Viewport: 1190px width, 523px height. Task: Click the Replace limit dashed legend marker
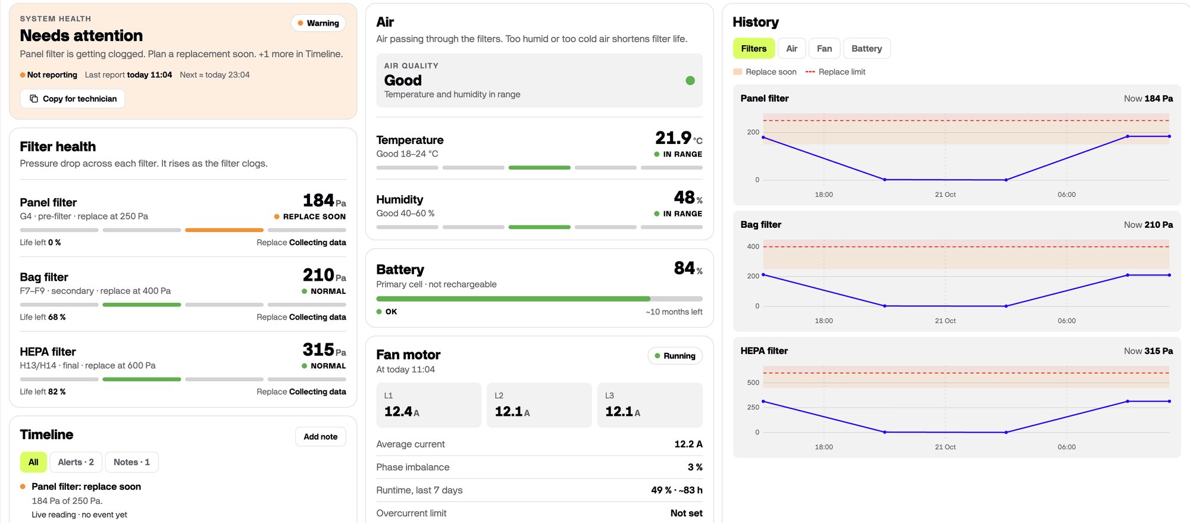tap(810, 72)
